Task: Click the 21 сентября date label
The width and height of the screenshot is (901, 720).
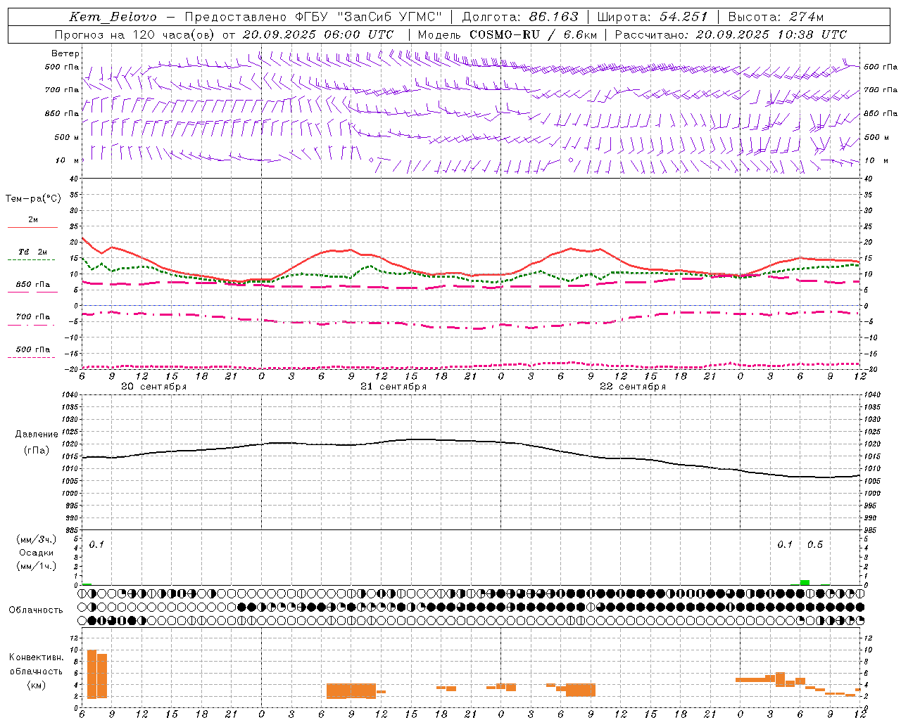Action: point(393,387)
